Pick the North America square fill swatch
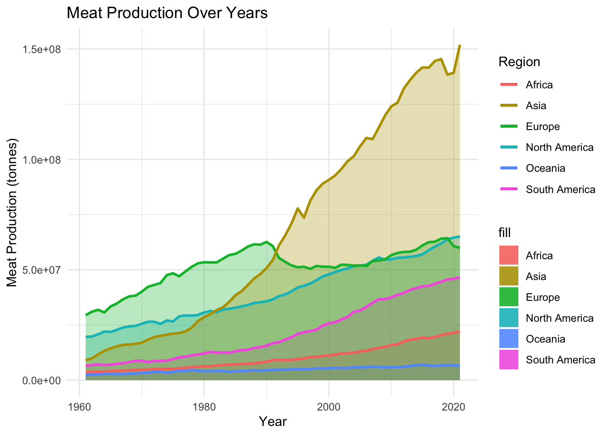Viewport: 609px width, 435px height. [509, 318]
